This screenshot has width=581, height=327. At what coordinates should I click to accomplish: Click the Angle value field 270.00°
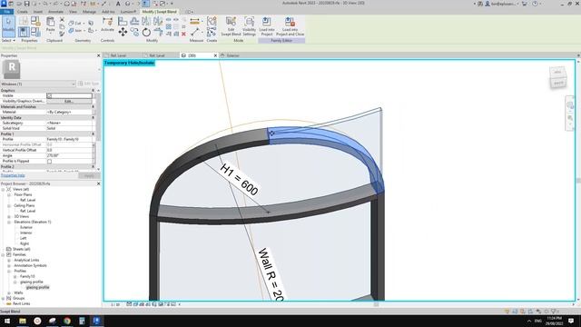(x=69, y=155)
